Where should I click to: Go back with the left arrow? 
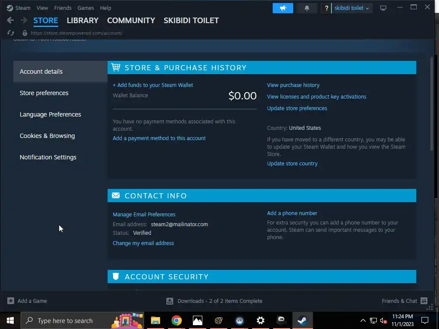point(10,20)
